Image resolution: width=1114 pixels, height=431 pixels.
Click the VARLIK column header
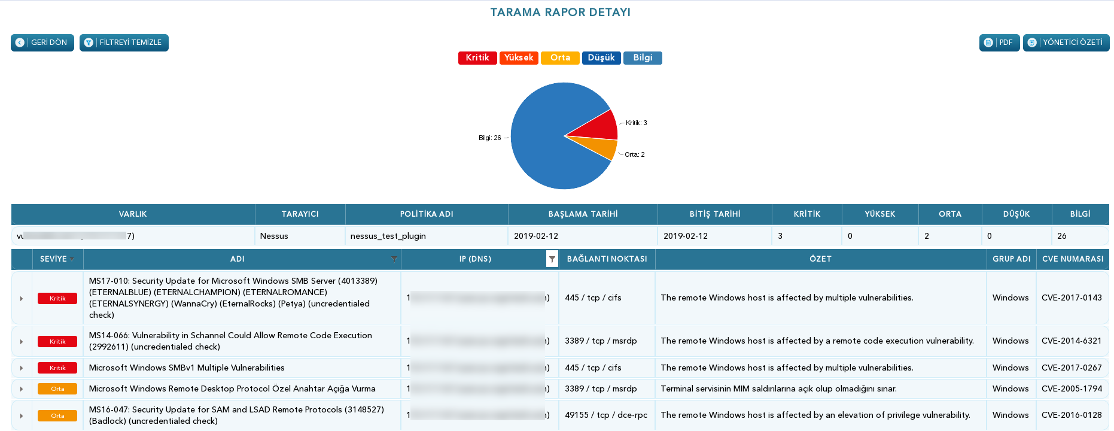(x=133, y=214)
